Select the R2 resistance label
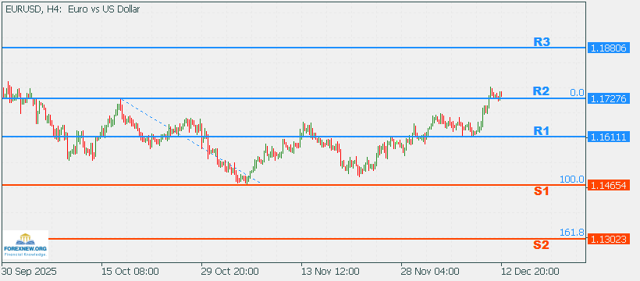Viewport: 640px width, 281px height. (x=541, y=91)
